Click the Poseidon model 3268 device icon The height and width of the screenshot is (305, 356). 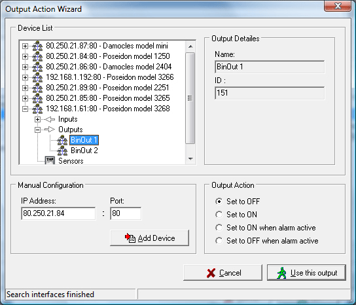37,109
